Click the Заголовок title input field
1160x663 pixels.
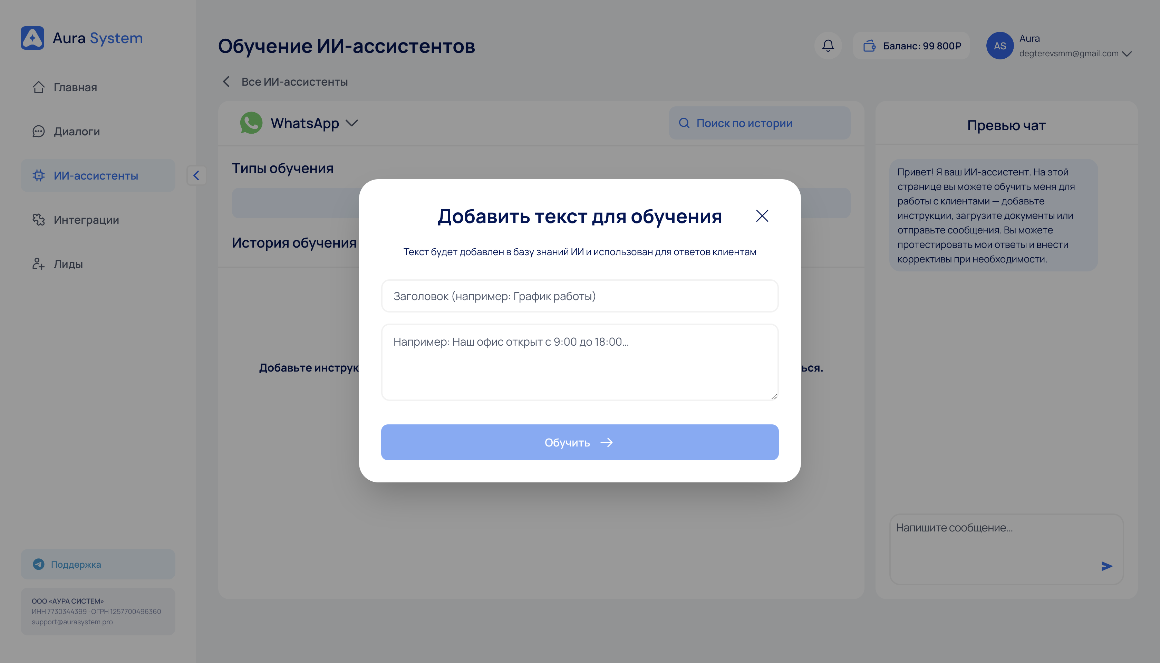click(580, 296)
